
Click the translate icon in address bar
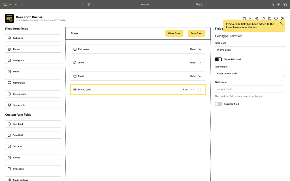(x=198, y=5)
